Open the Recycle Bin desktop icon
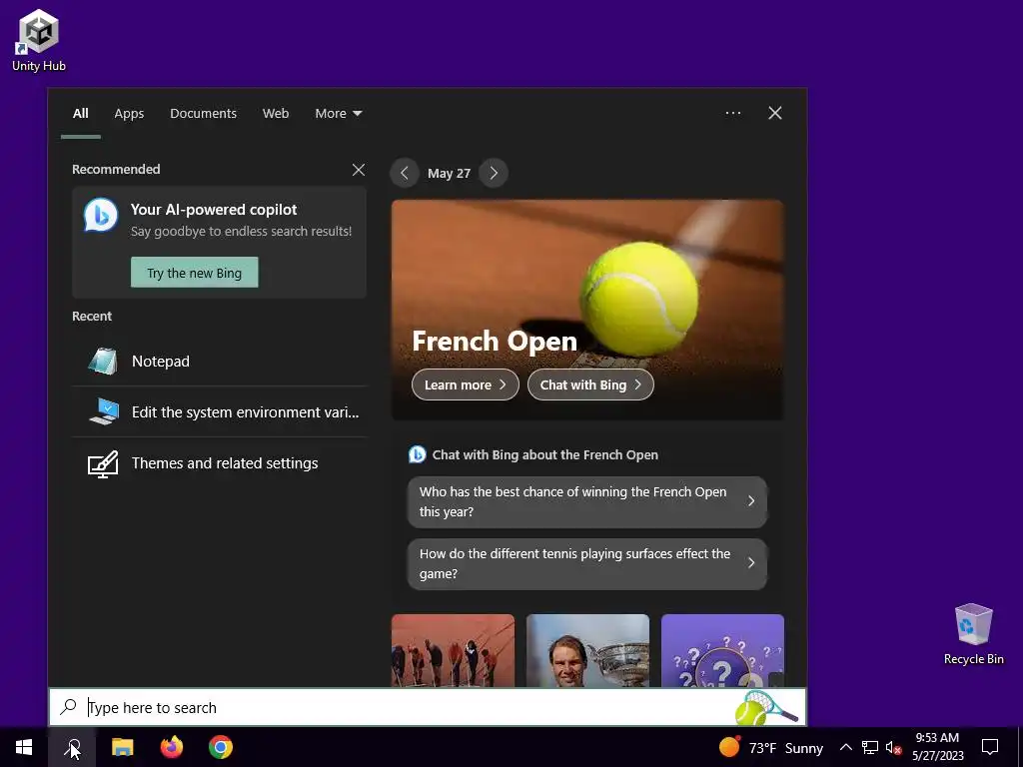 973,634
